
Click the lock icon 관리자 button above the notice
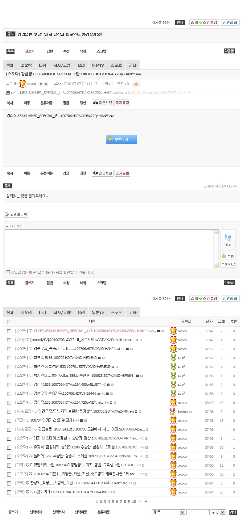[230, 23]
